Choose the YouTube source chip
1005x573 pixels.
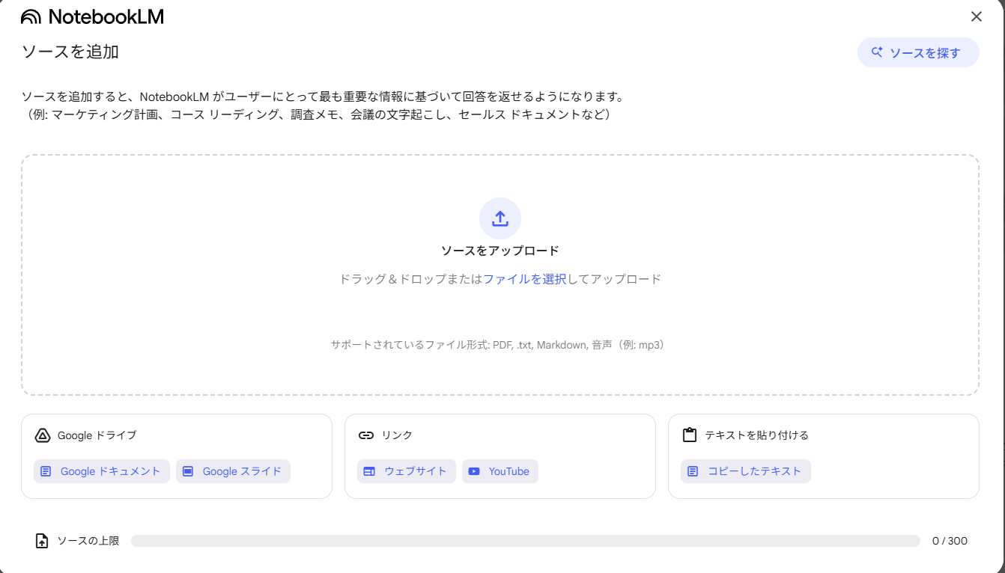coord(500,471)
